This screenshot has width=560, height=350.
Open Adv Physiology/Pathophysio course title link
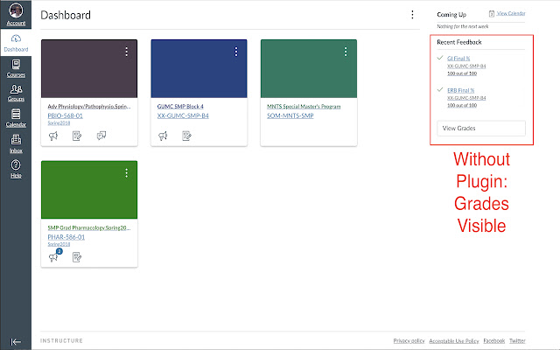(89, 107)
